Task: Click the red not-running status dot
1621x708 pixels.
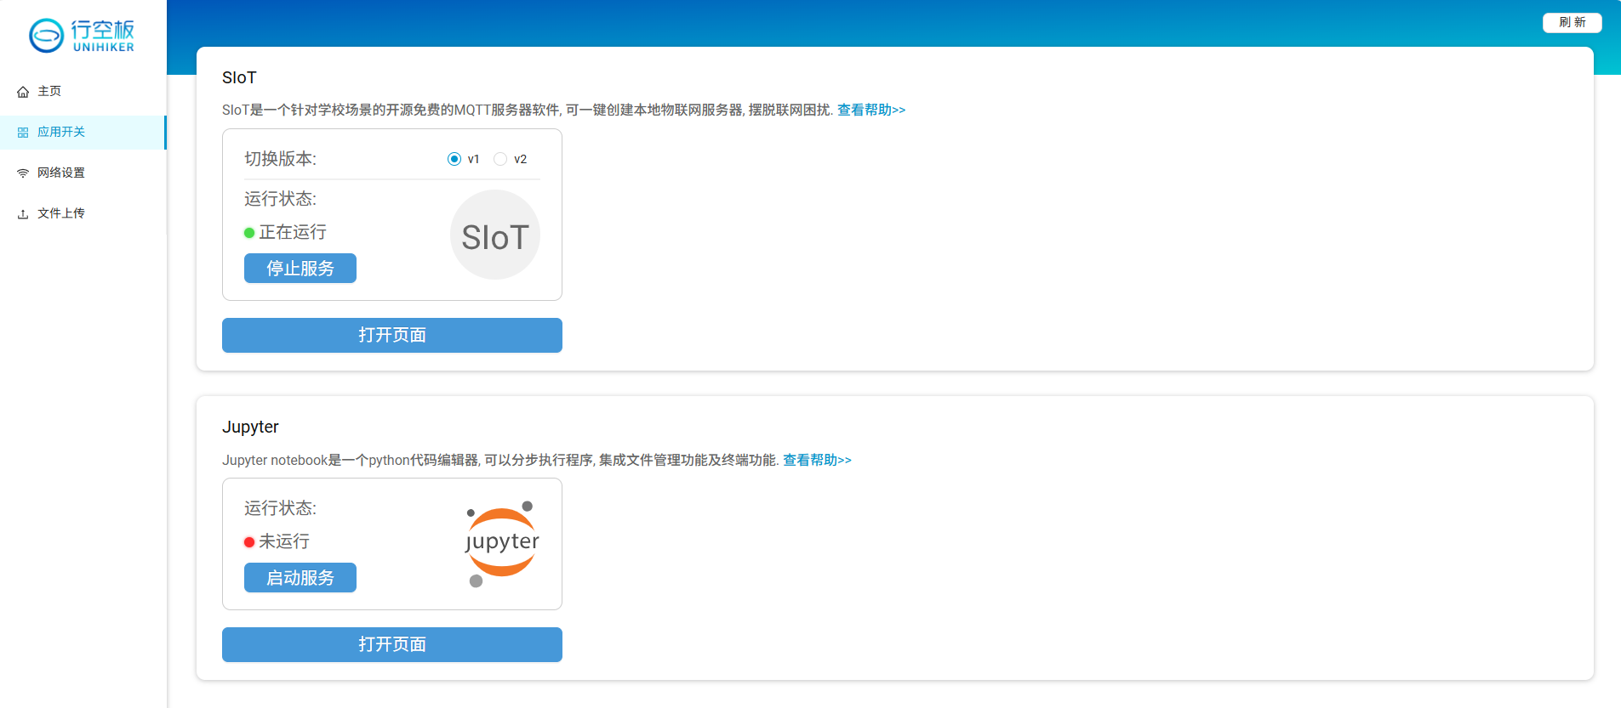Action: click(249, 542)
